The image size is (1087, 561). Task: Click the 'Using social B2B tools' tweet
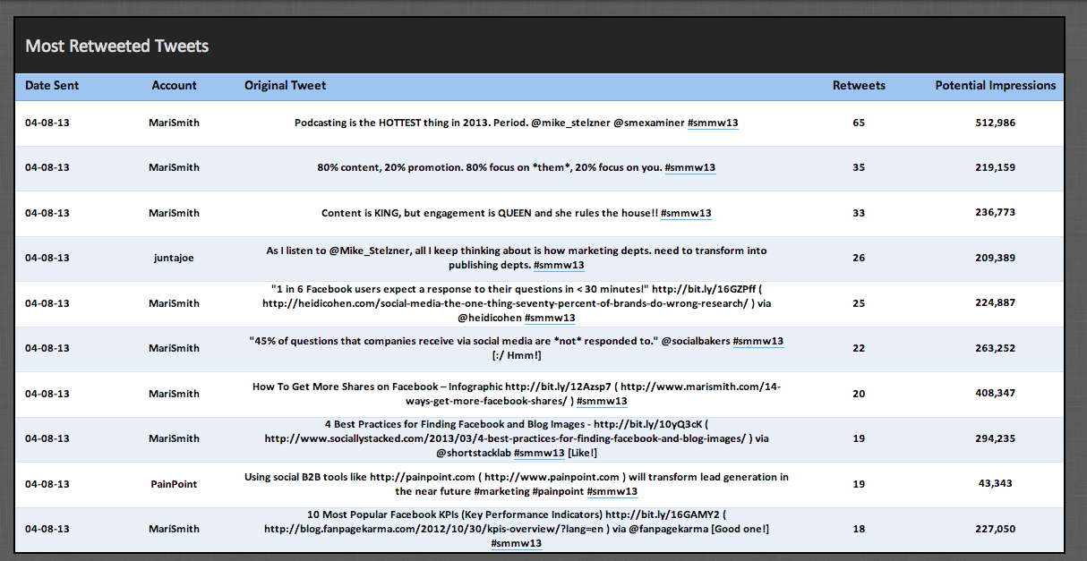(517, 484)
